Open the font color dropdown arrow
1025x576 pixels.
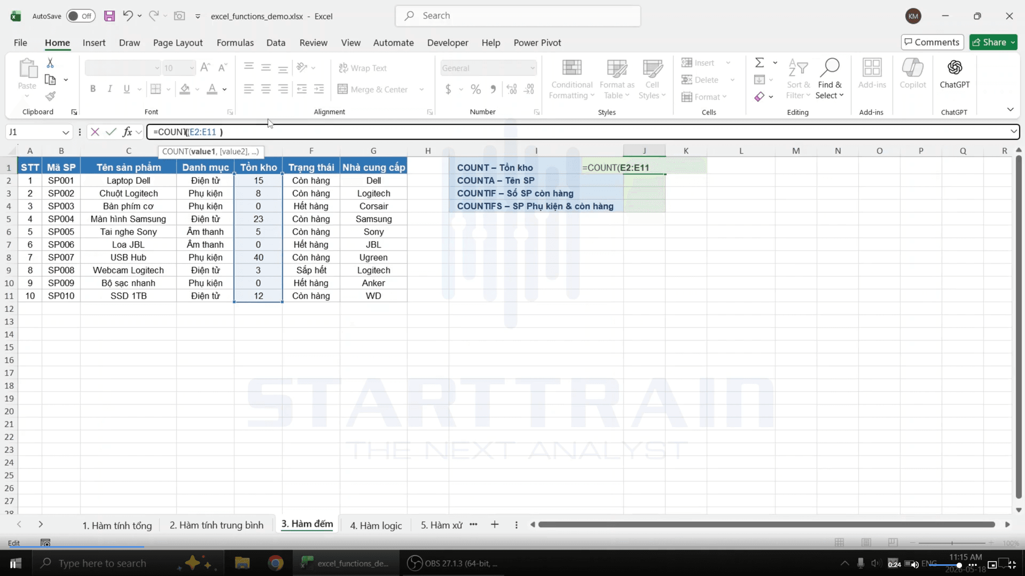(224, 89)
